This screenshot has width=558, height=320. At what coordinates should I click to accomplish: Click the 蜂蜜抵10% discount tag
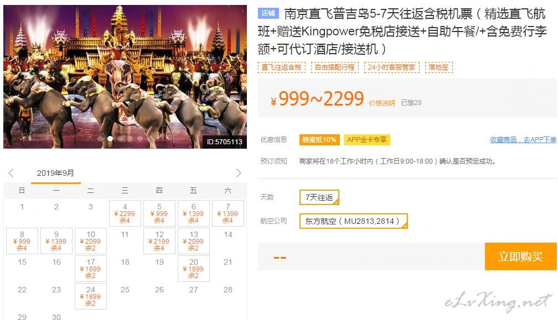pyautogui.click(x=319, y=140)
